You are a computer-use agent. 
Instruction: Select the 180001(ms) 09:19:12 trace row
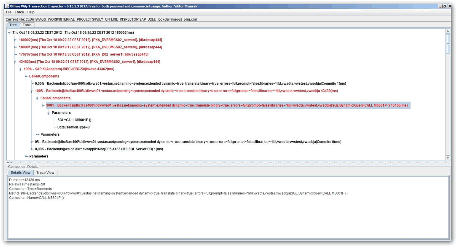point(90,47)
